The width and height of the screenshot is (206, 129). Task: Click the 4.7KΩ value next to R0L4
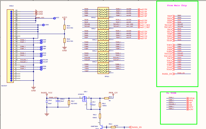coord(116,126)
